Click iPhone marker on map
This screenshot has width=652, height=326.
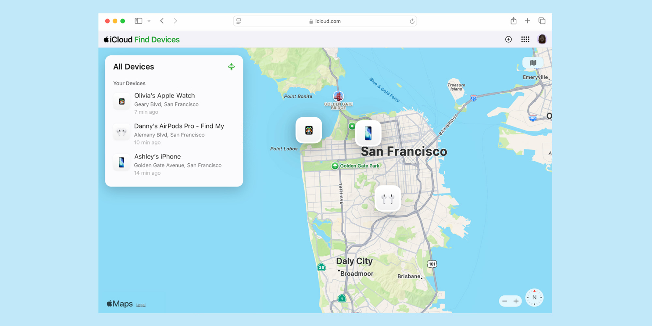(x=368, y=133)
